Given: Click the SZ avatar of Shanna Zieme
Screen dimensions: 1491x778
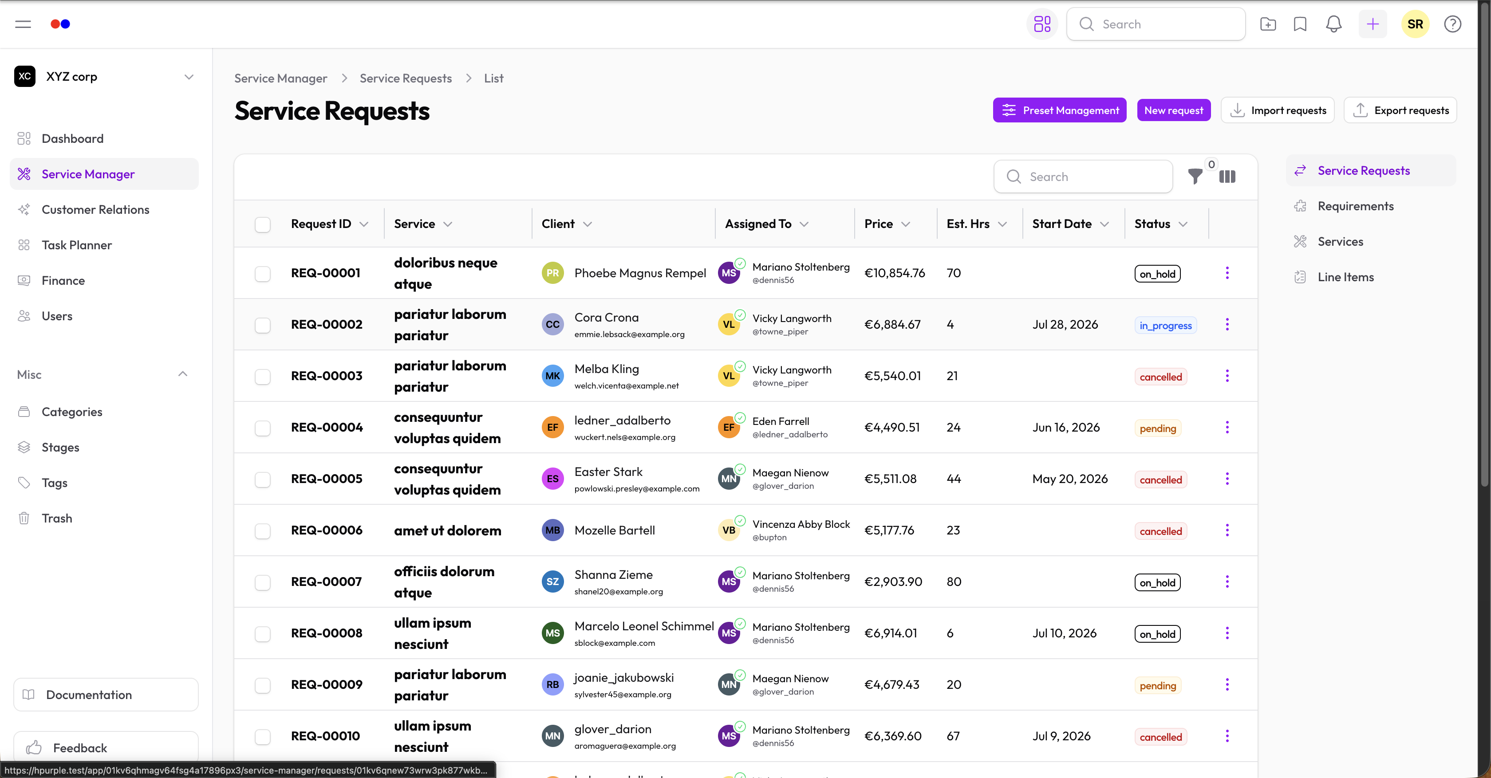Looking at the screenshot, I should point(553,582).
